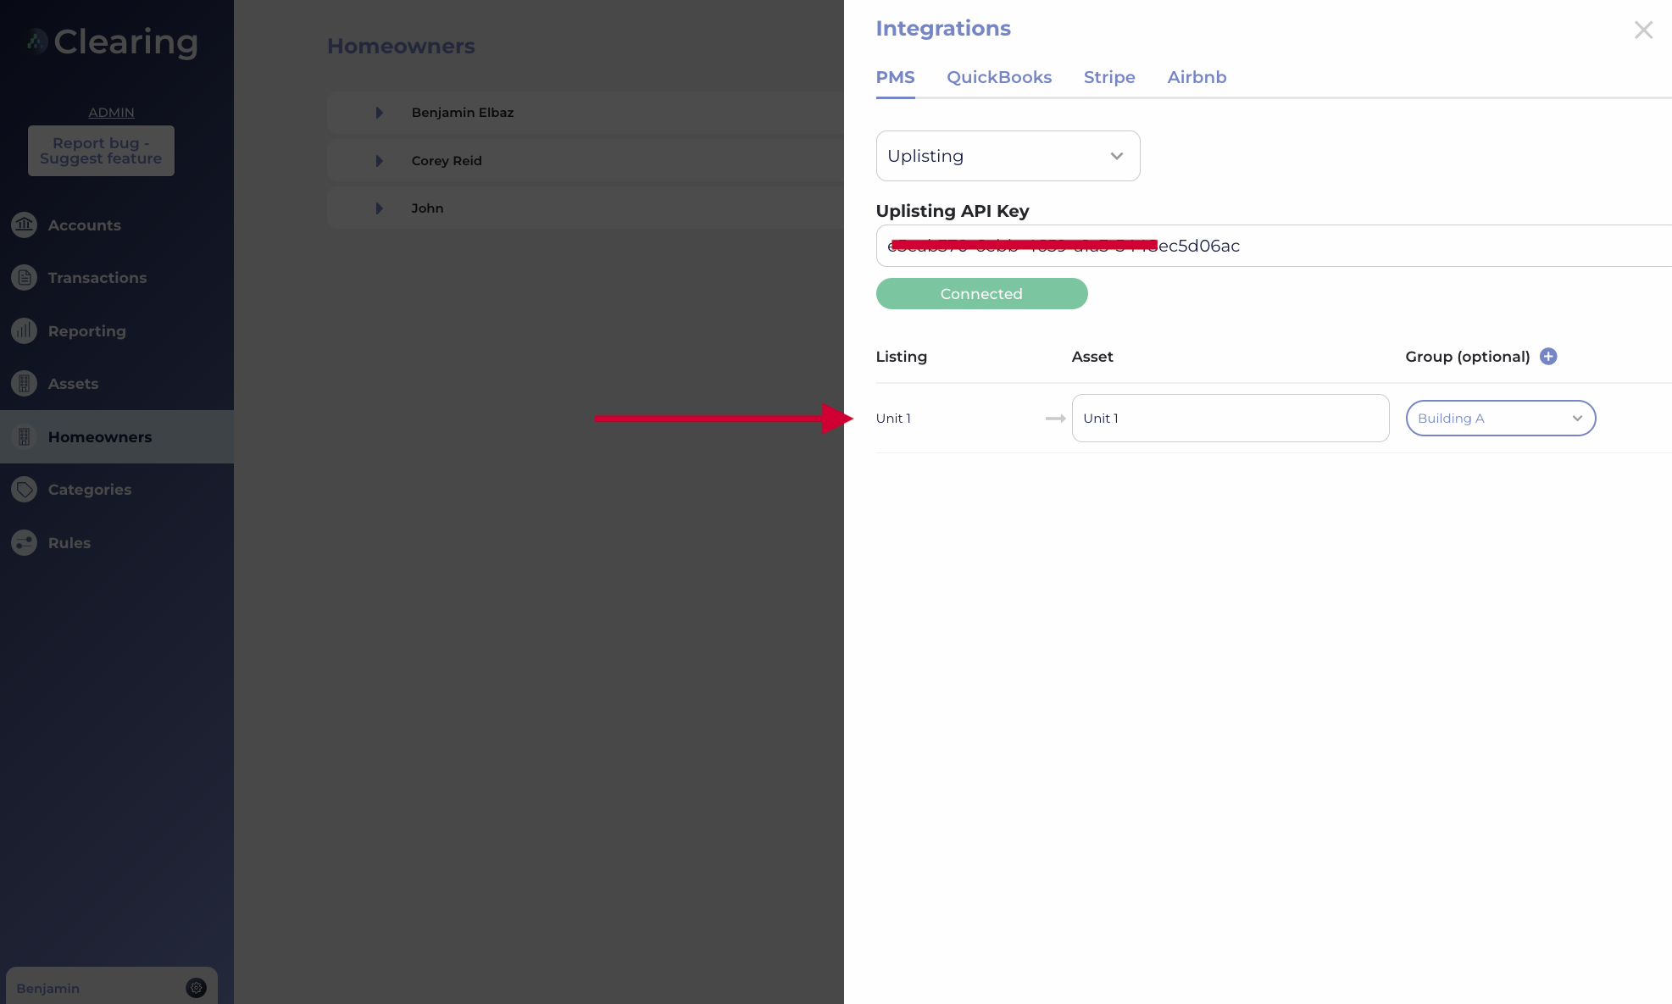The height and width of the screenshot is (1004, 1672).
Task: Open the Reporting chart icon
Action: point(24,330)
